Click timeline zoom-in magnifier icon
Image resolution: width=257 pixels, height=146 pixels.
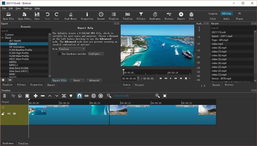click(x=157, y=96)
